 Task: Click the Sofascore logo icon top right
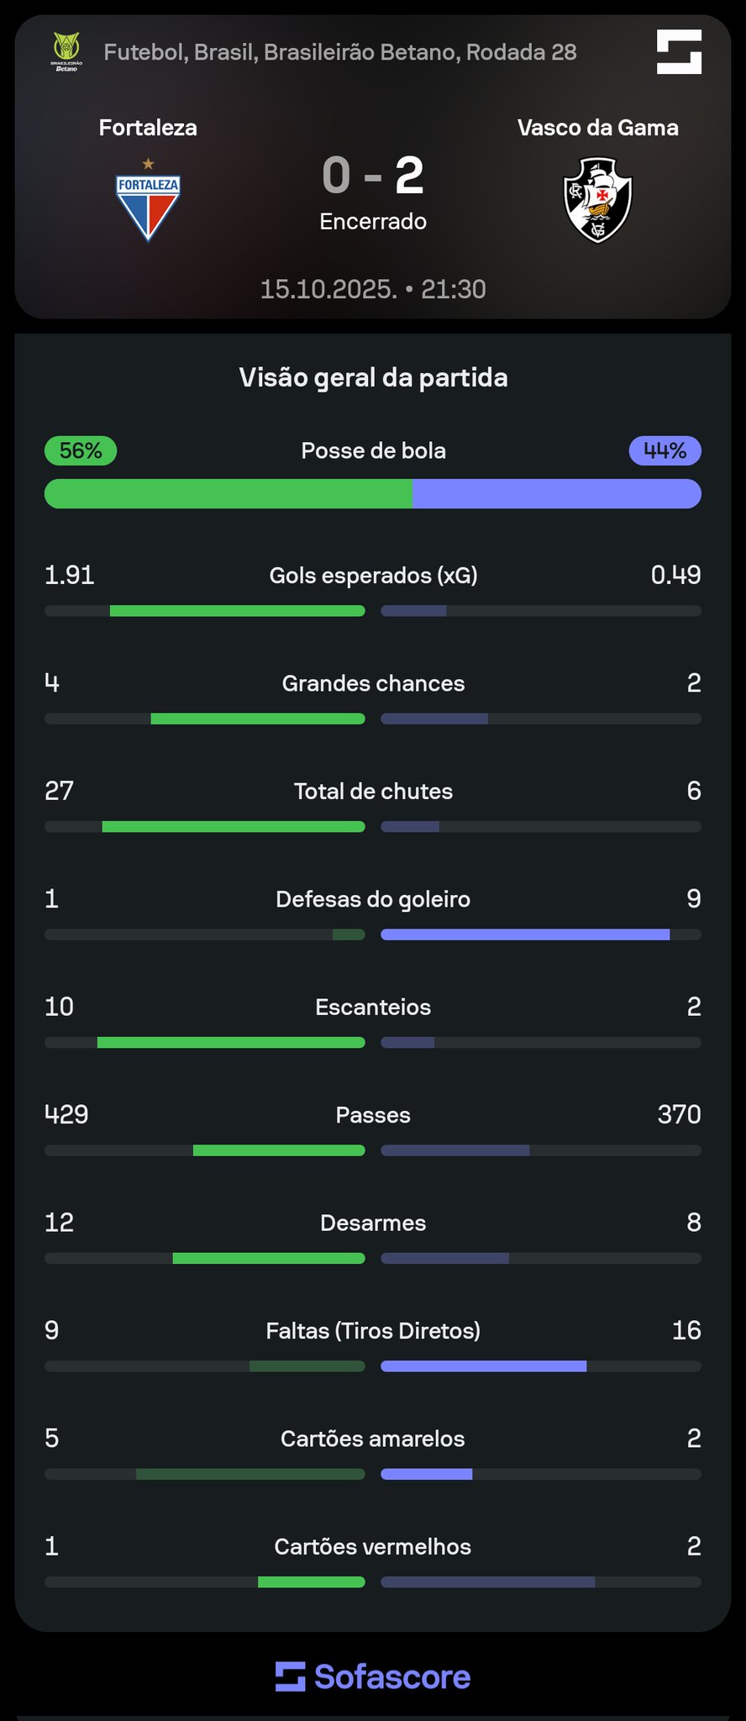[679, 52]
